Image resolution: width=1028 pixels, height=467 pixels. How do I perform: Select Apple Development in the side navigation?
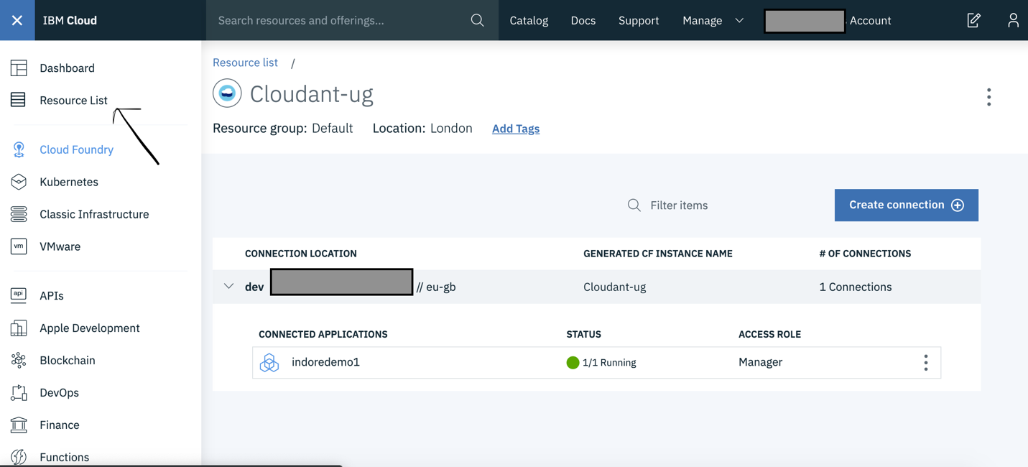(90, 328)
